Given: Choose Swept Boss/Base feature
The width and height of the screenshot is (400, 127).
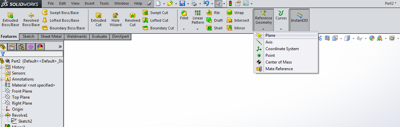Looking at the screenshot, I should click(x=60, y=13).
